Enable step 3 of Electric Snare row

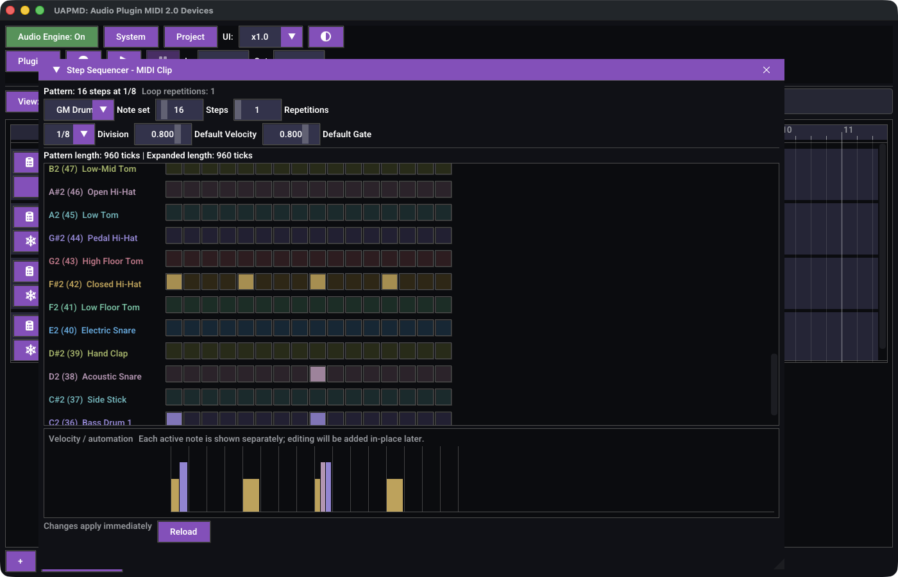pos(210,328)
